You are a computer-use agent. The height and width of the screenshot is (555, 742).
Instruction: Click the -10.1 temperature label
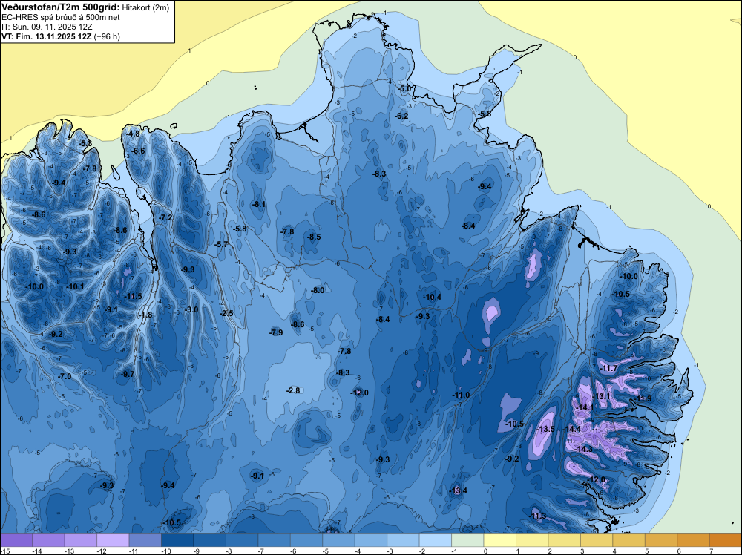[x=75, y=286]
